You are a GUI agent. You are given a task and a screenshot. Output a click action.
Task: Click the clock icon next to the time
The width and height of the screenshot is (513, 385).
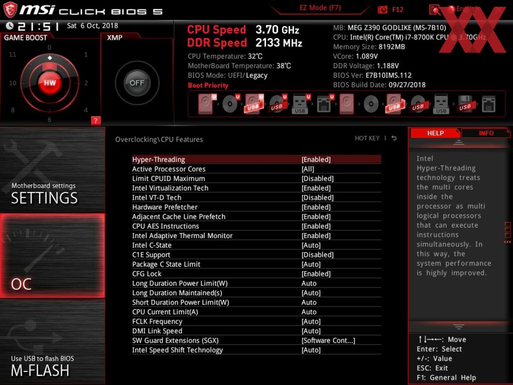point(10,26)
